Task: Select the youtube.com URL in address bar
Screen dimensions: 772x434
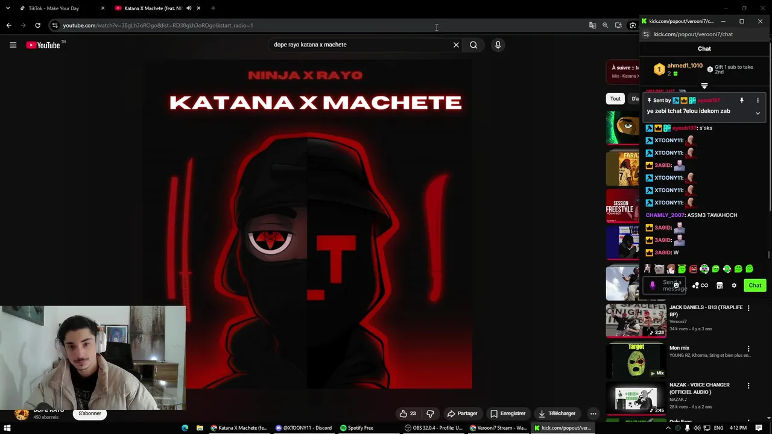Action: pos(158,25)
